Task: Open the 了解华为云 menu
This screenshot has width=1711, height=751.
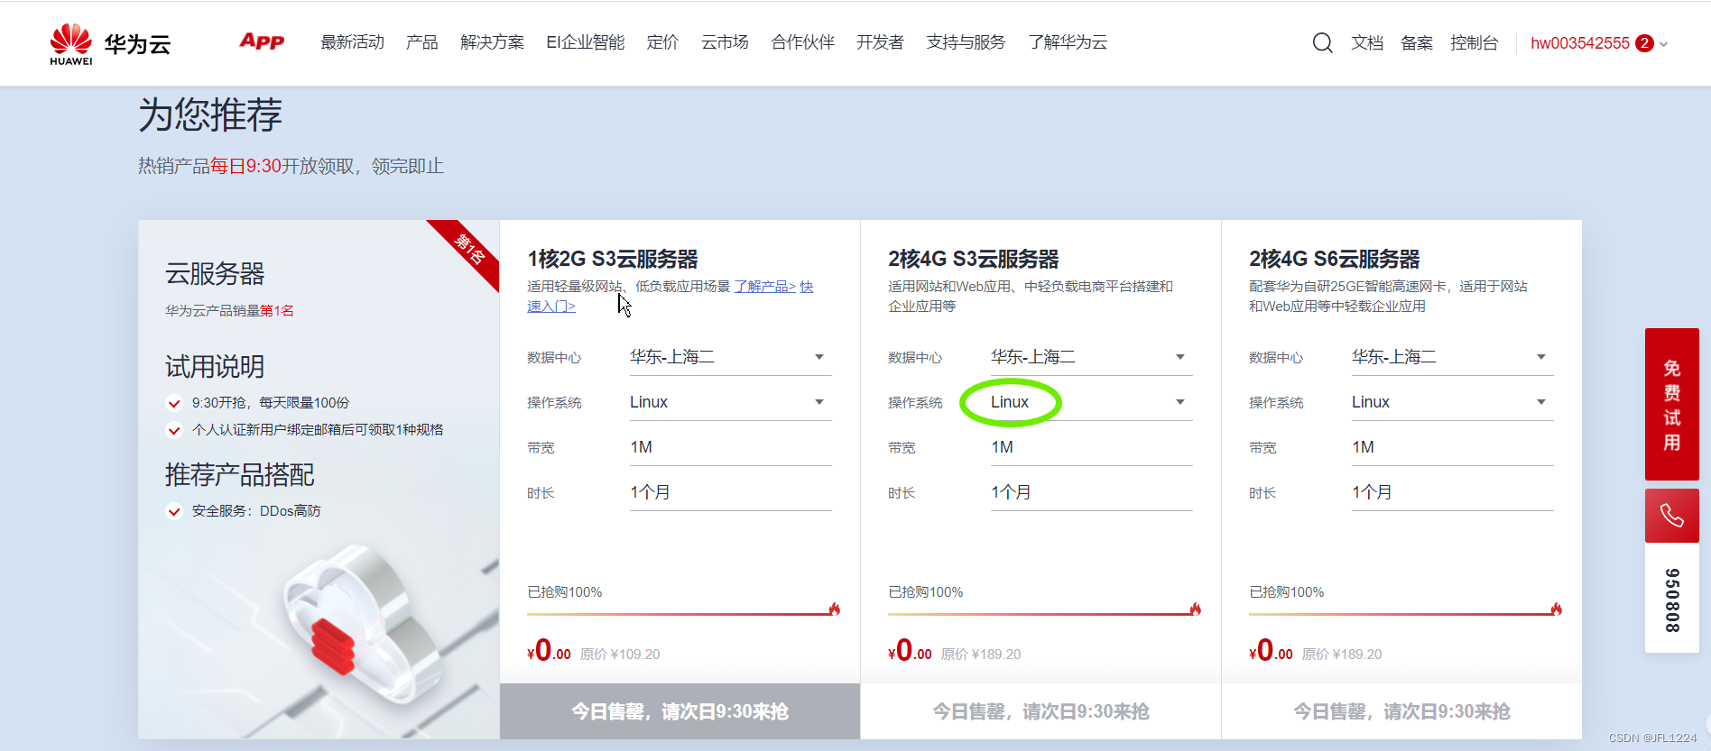Action: click(1068, 42)
